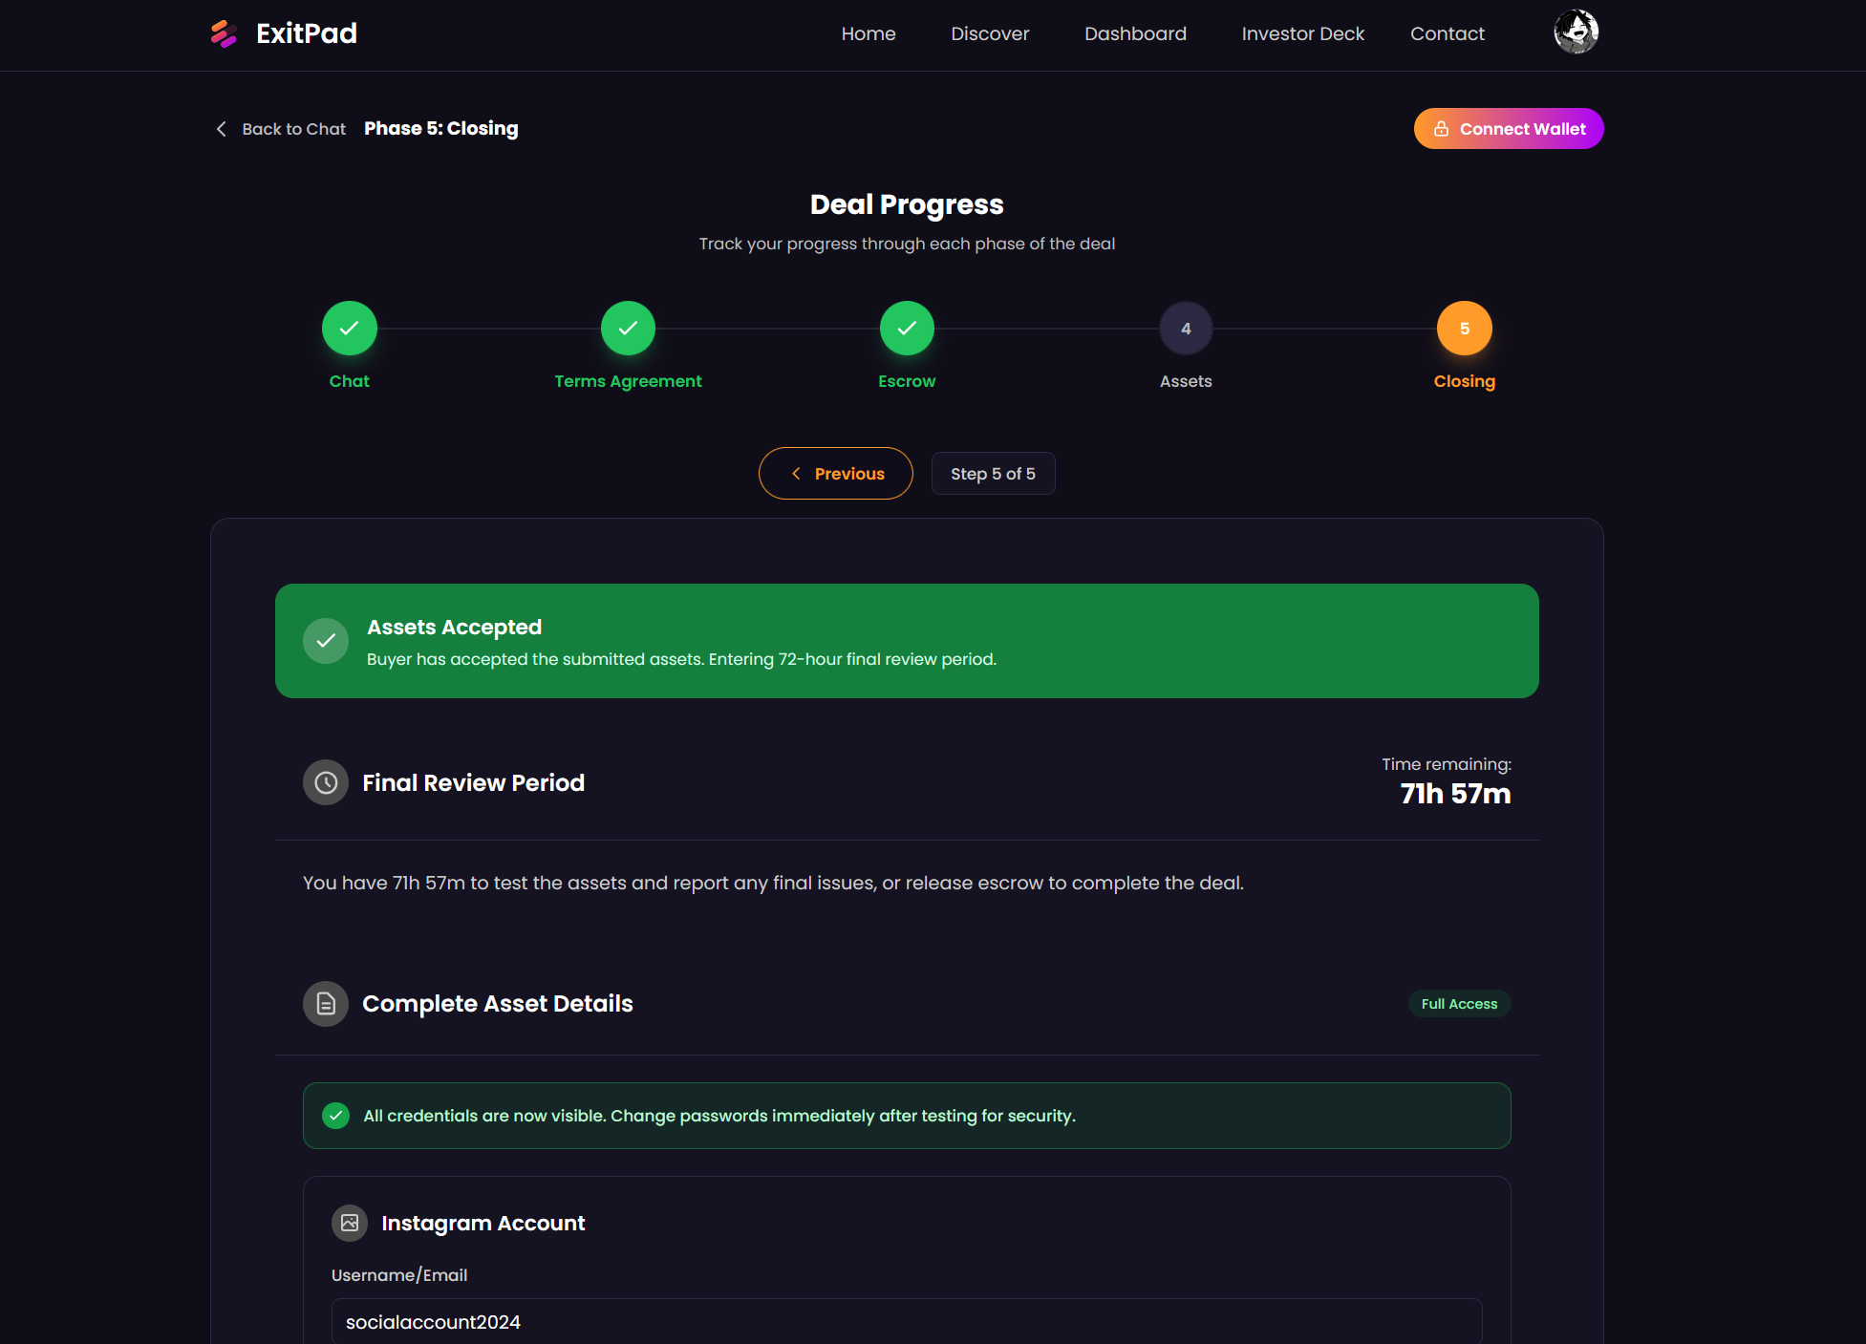Navigate to the Dashboard page
This screenshot has height=1344, width=1866.
click(1135, 33)
